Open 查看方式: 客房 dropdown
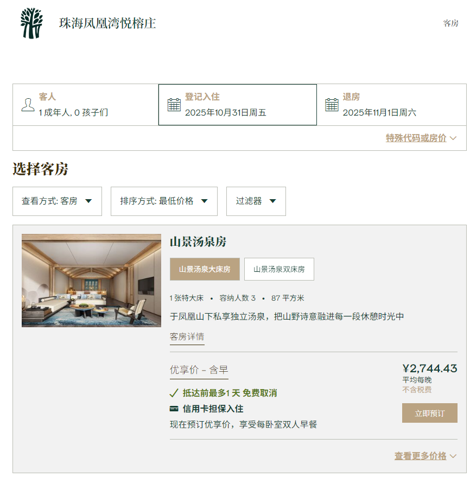 [57, 201]
